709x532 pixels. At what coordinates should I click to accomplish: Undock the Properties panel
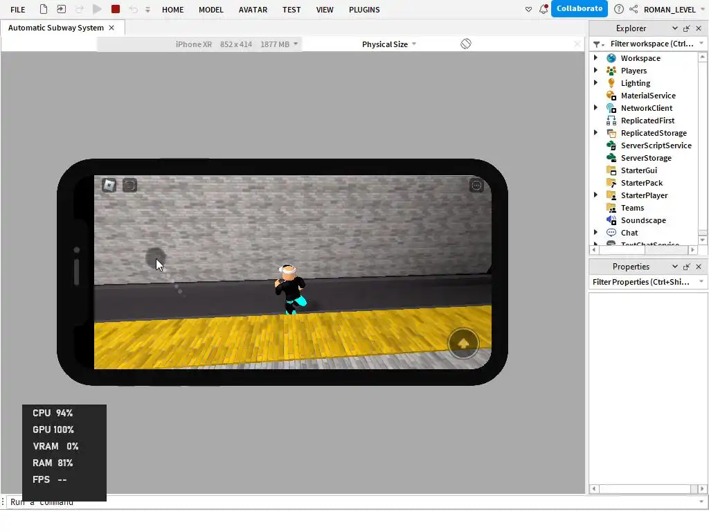[686, 267]
